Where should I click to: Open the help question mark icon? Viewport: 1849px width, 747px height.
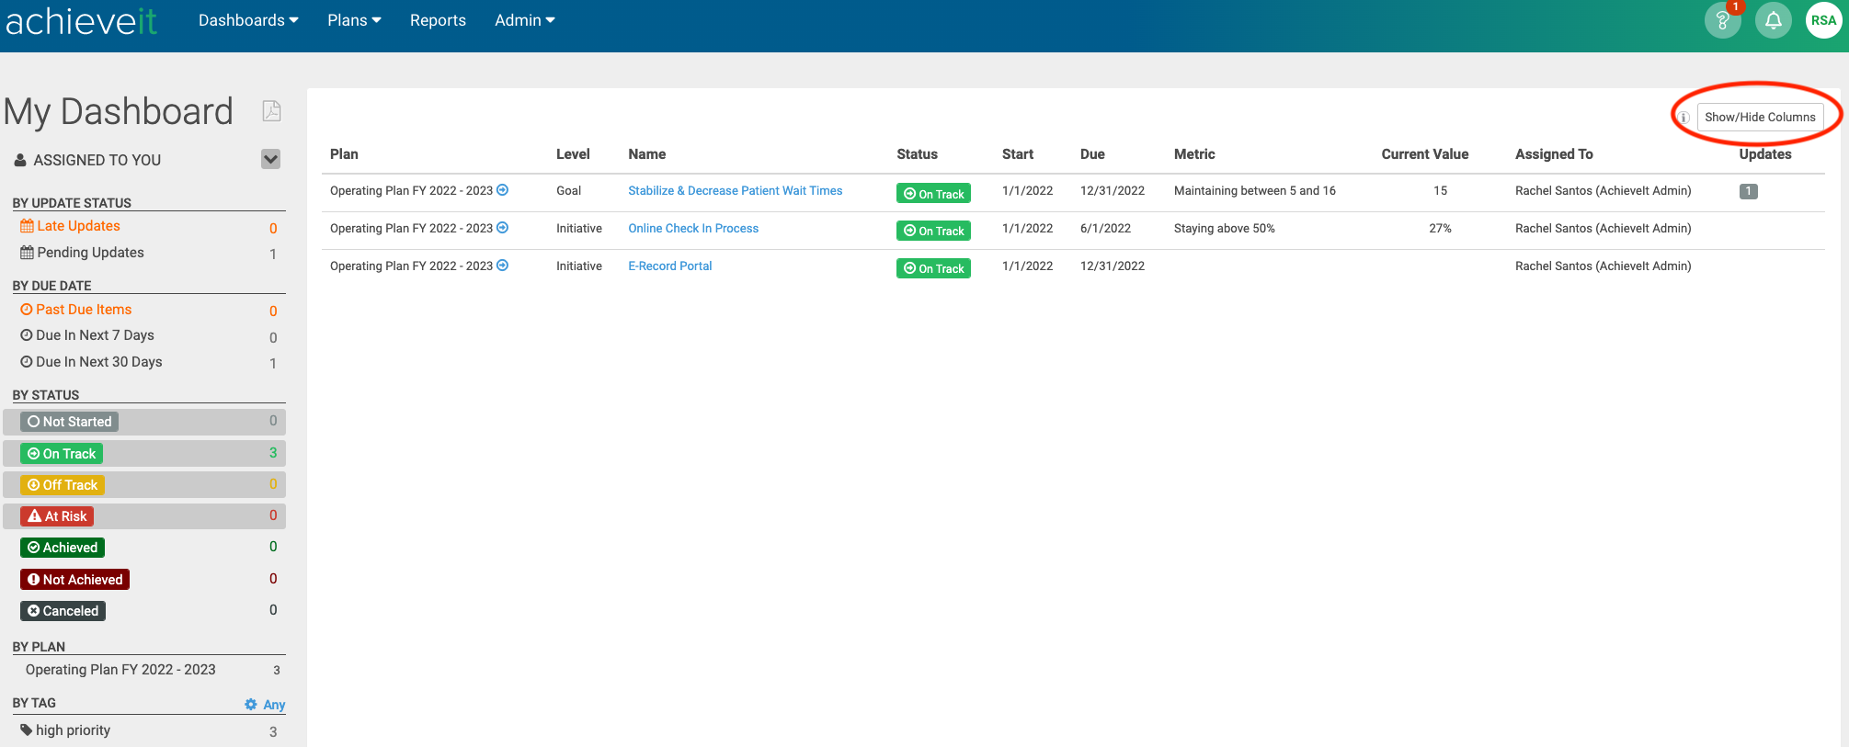point(1722,20)
